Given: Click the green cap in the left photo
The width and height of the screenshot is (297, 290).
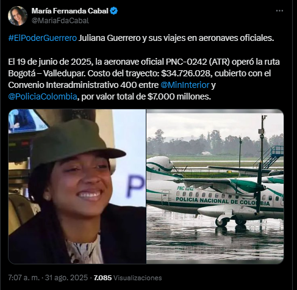Looking at the screenshot, I should (x=76, y=142).
